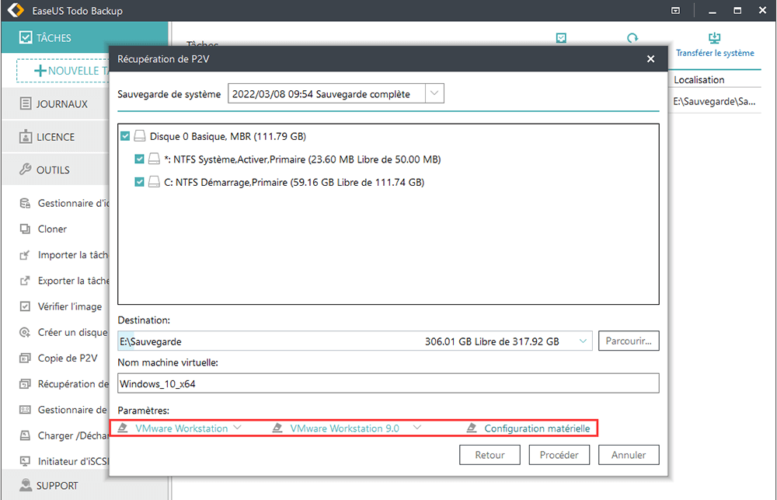Viewport: 777px width, 500px height.
Task: Open the Sauvegarde de système dropdown arrow
Action: (434, 93)
